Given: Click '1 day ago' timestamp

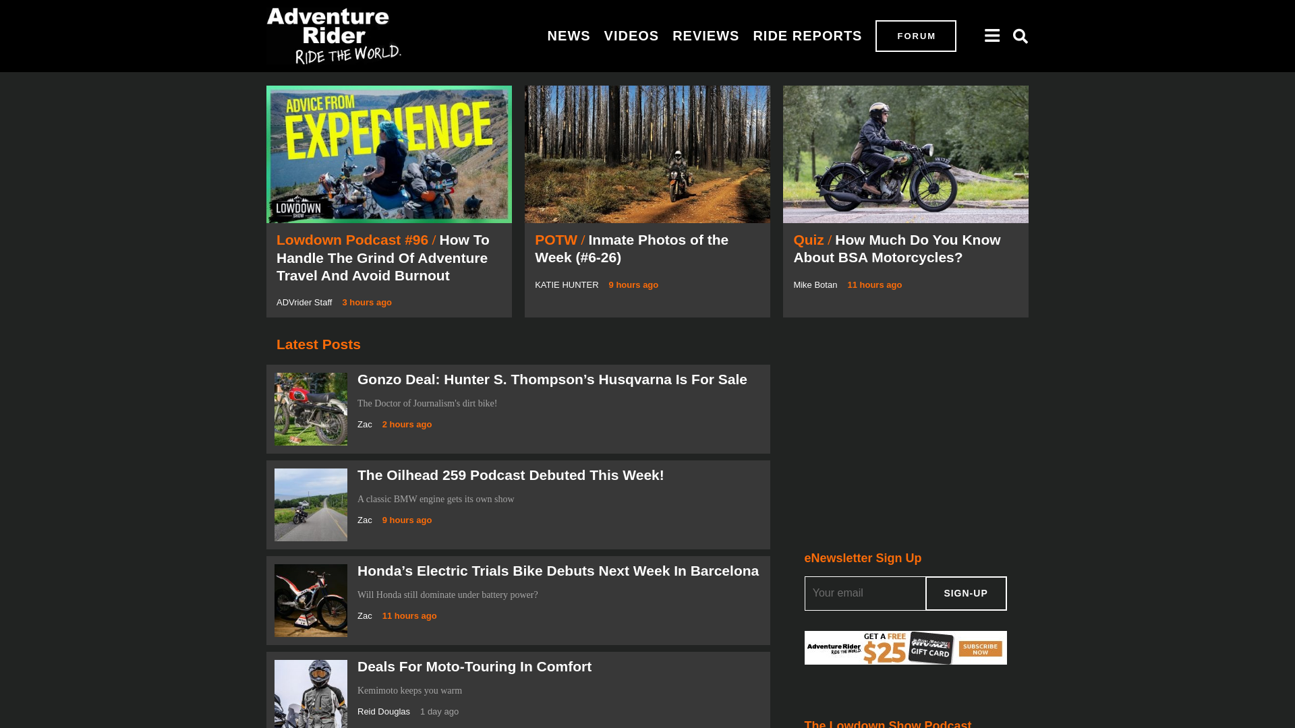Looking at the screenshot, I should (439, 712).
